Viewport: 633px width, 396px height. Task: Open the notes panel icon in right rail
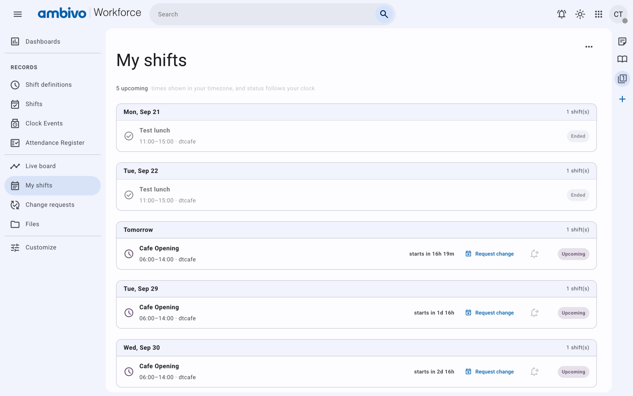[622, 41]
